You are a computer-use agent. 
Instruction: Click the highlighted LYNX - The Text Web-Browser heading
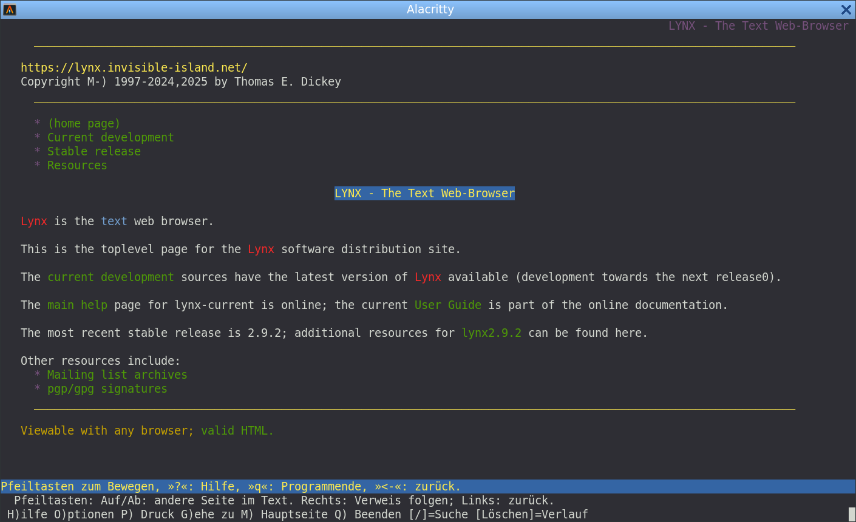point(424,193)
